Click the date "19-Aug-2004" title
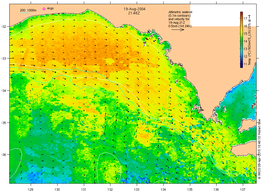 pos(134,9)
